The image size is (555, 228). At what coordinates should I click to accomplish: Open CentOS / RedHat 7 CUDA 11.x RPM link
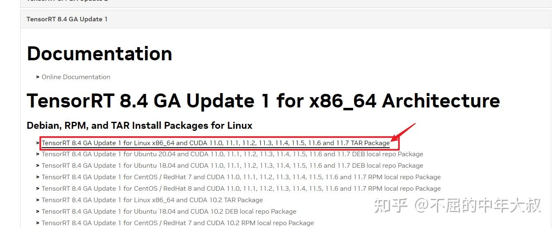[x=241, y=177]
